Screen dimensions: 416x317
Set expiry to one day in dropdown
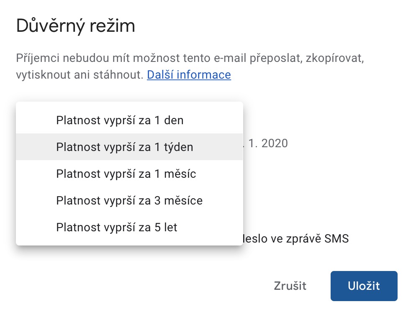pyautogui.click(x=120, y=120)
